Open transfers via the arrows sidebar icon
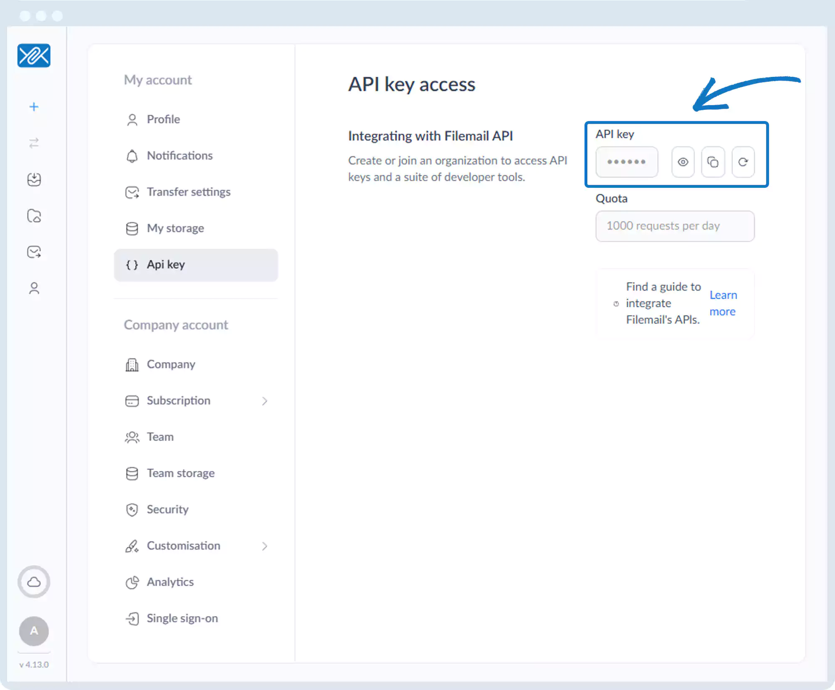The width and height of the screenshot is (835, 690). 34,143
